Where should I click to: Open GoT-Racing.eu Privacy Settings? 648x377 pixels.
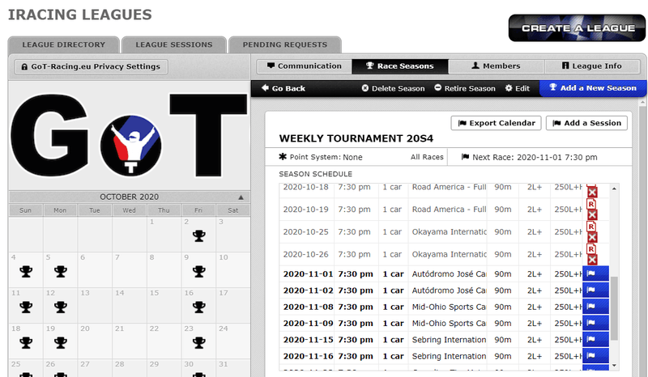click(x=91, y=66)
